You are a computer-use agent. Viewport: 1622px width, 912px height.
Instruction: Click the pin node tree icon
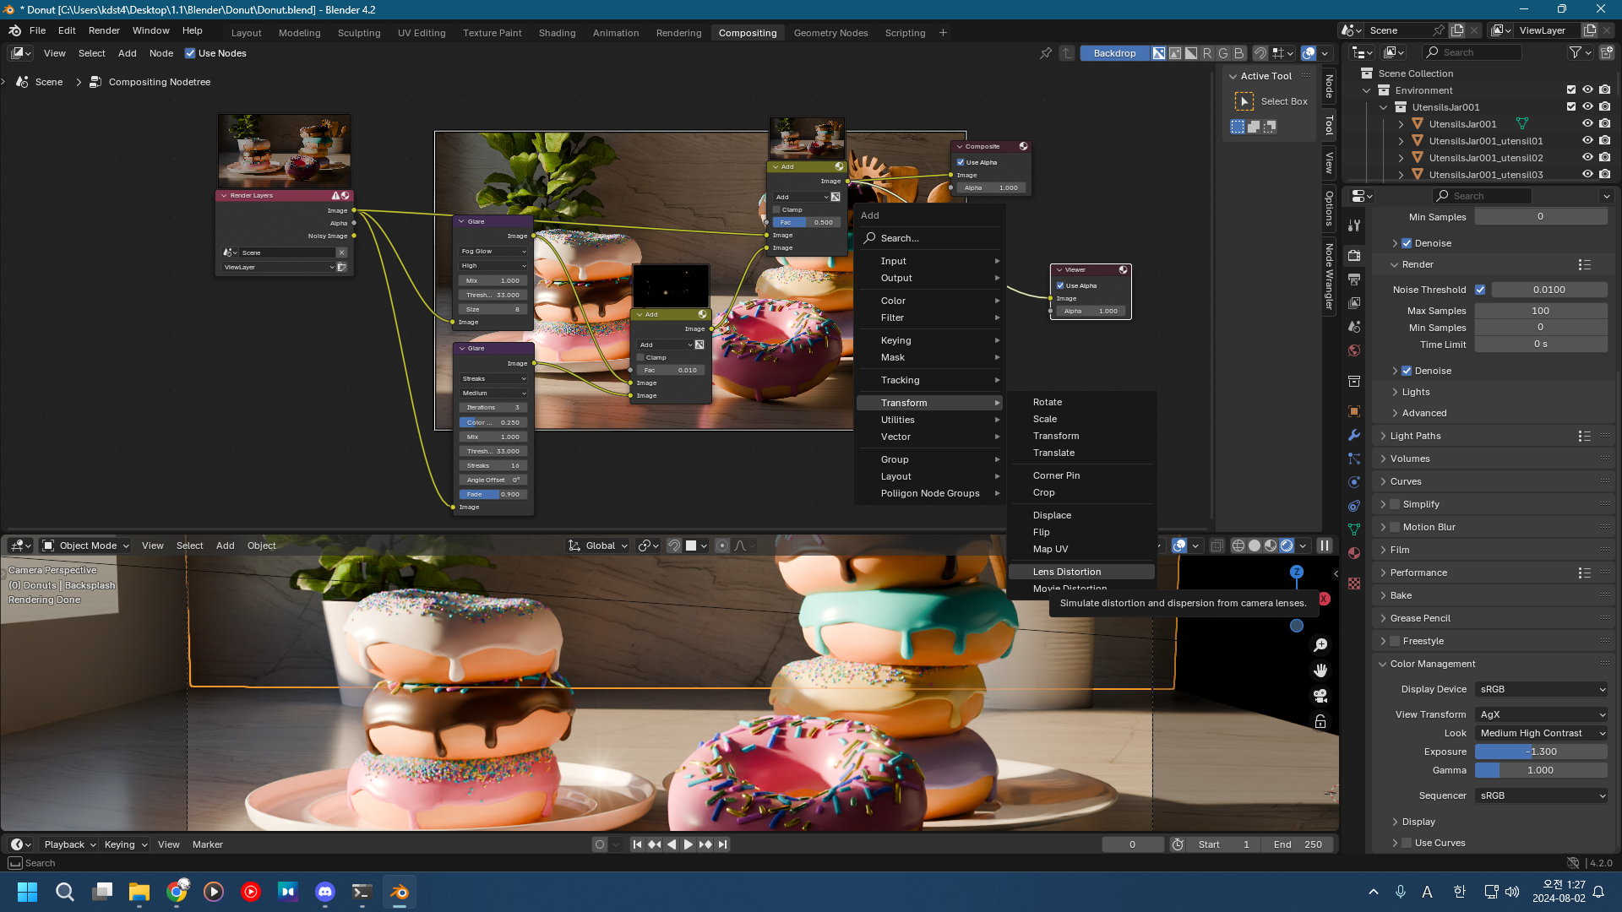[1046, 53]
